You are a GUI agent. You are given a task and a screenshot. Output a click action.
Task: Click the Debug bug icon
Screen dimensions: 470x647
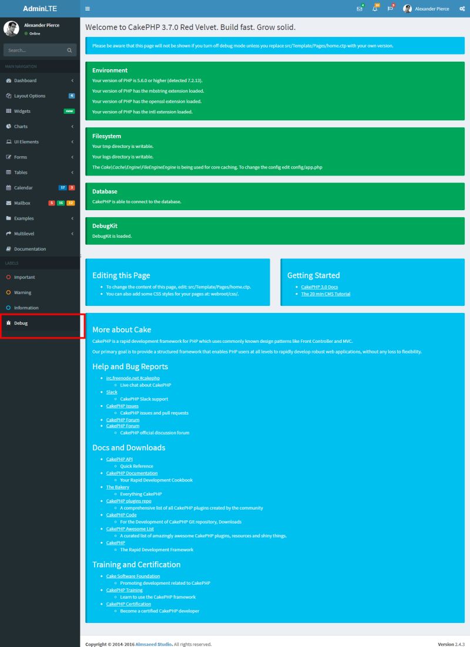click(8, 322)
